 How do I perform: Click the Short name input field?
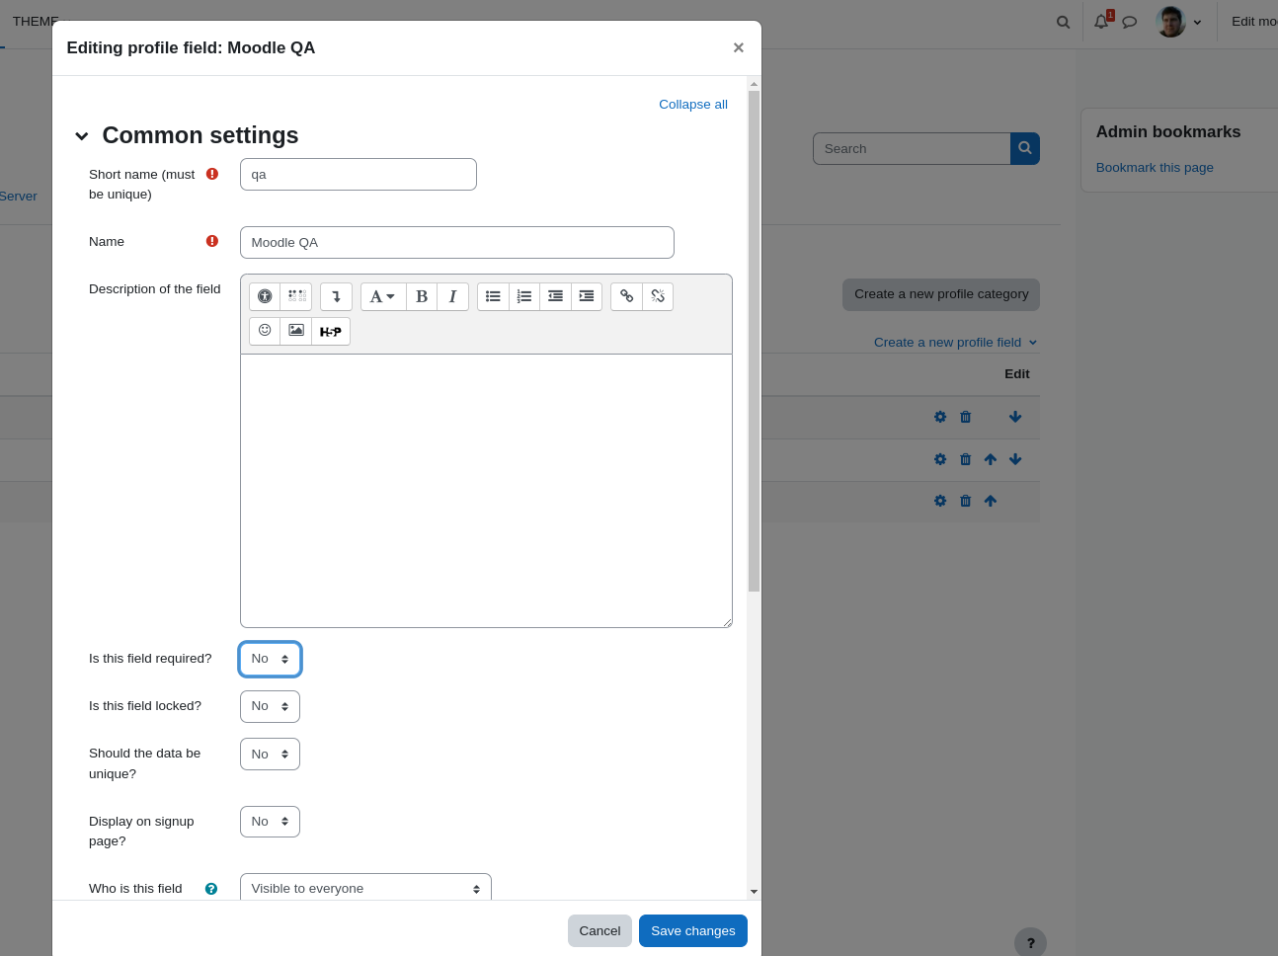click(359, 175)
